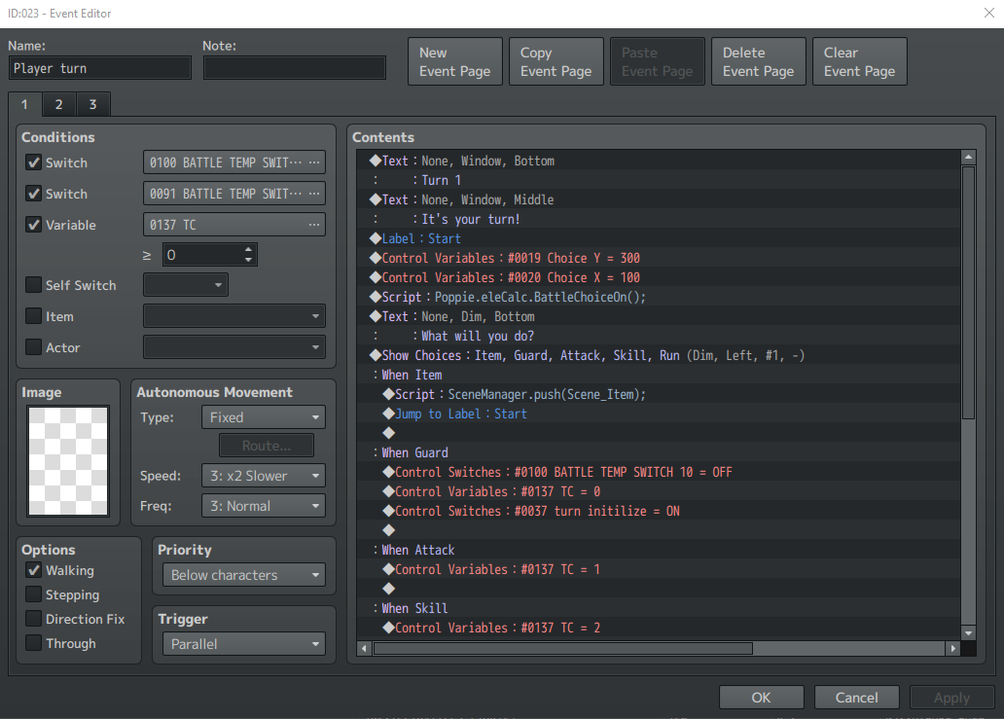The height and width of the screenshot is (719, 1004).
Task: Switch to event page tab 2
Action: coord(58,105)
